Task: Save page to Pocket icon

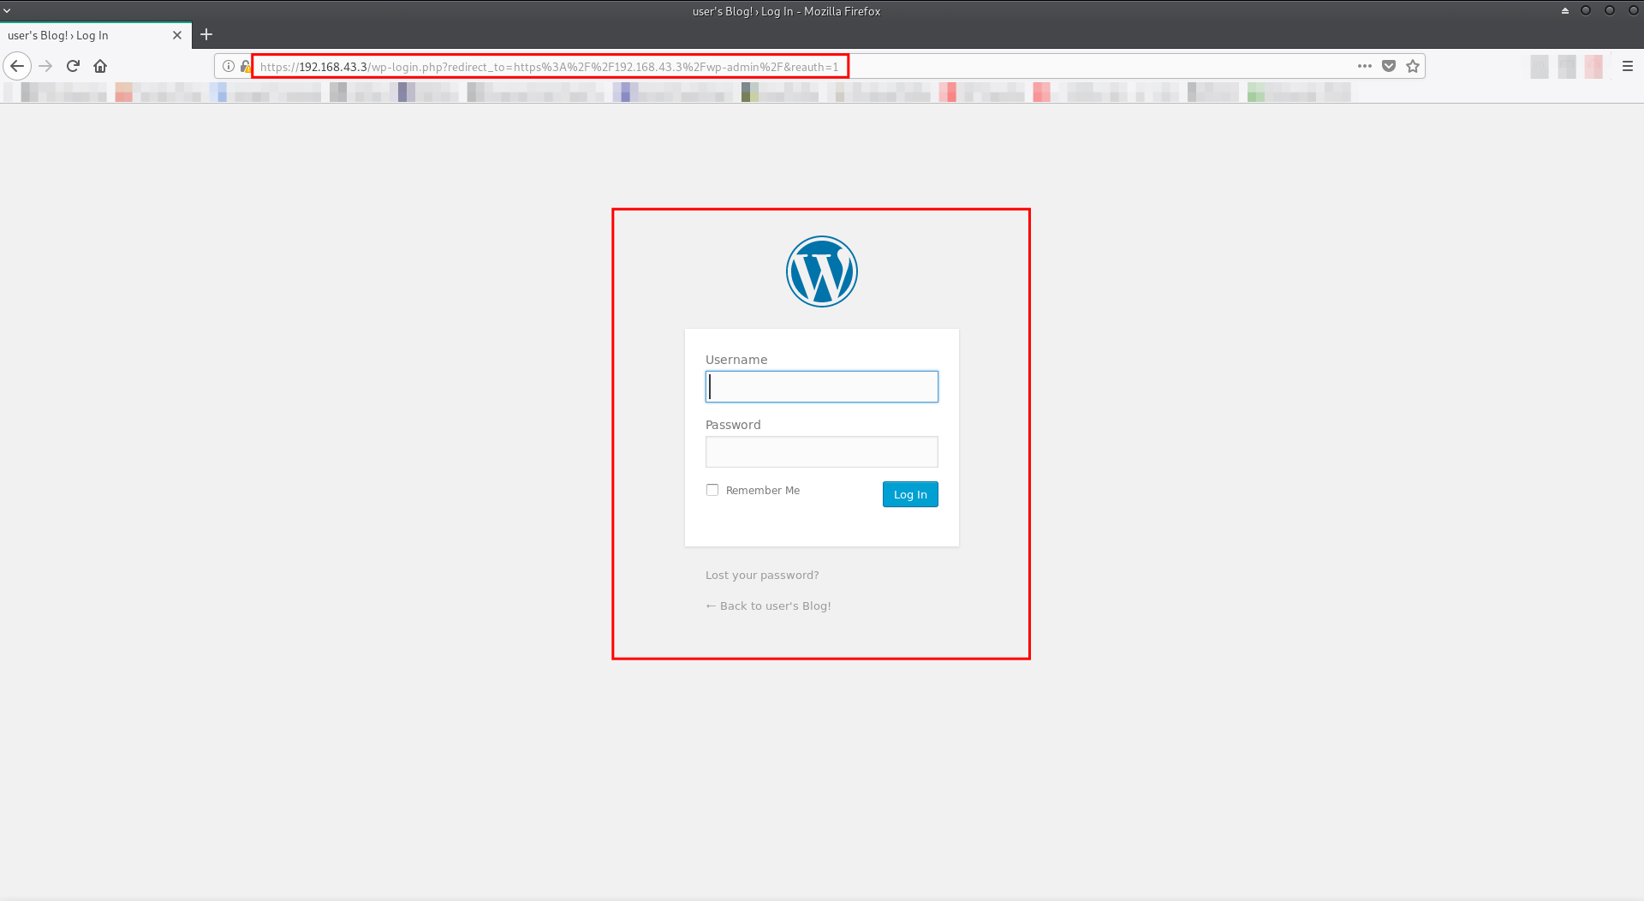Action: 1389,66
